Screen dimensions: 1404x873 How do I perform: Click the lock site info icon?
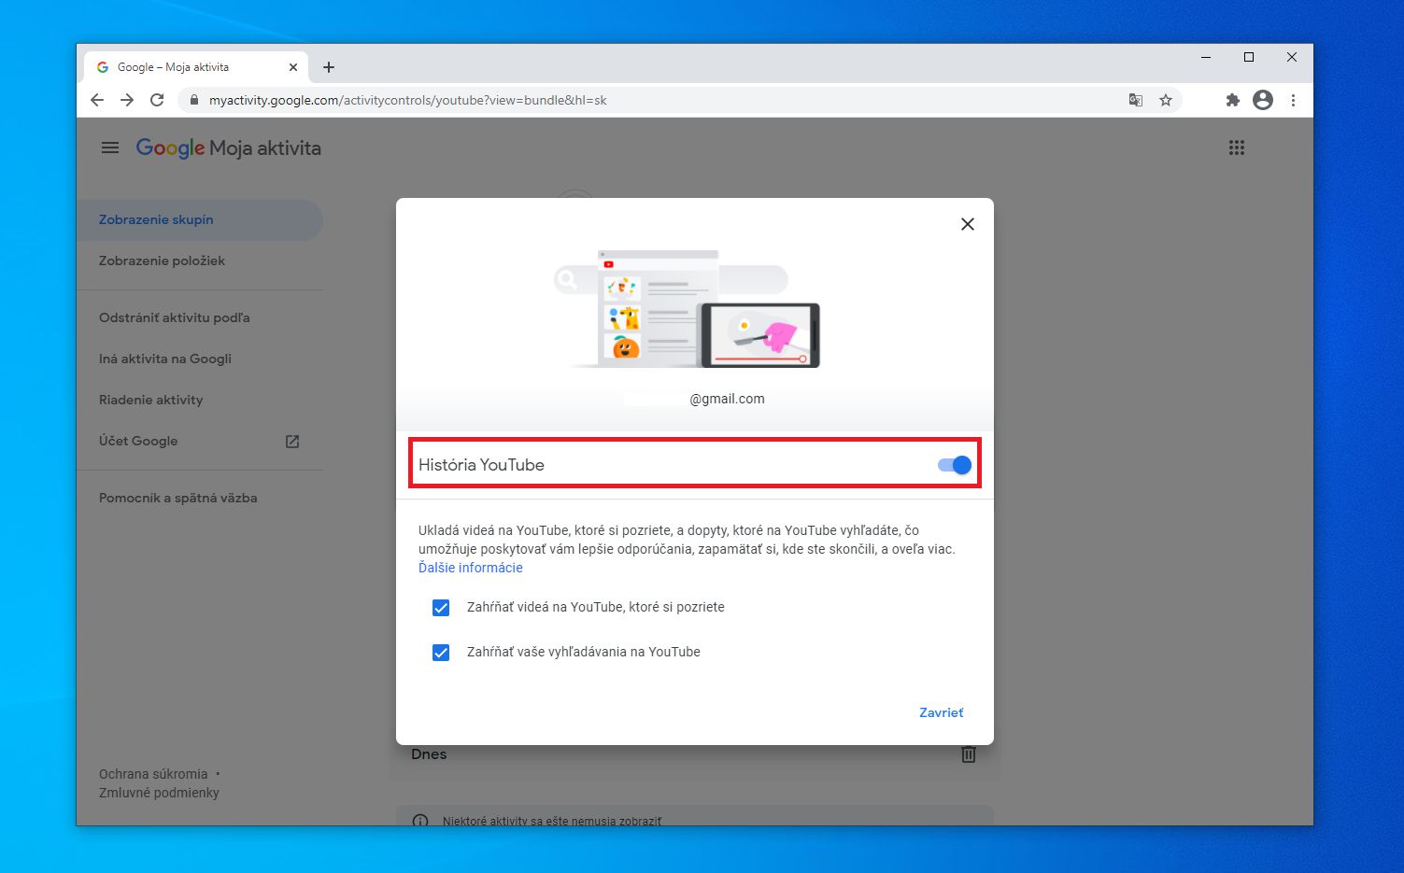[193, 100]
